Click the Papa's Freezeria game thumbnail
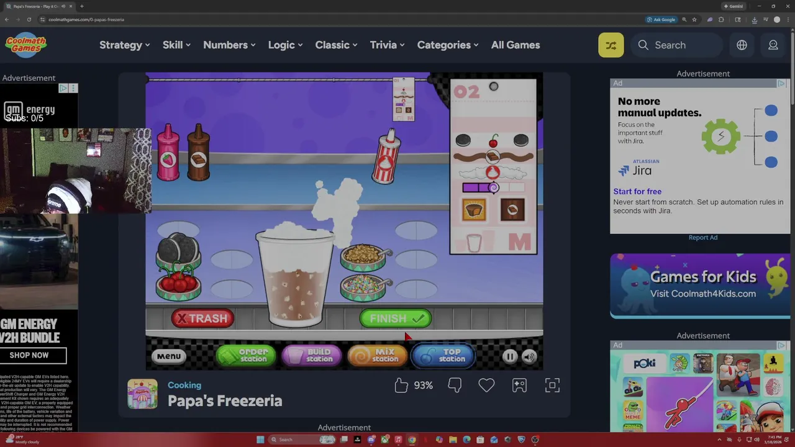This screenshot has height=447, width=795. (x=142, y=394)
